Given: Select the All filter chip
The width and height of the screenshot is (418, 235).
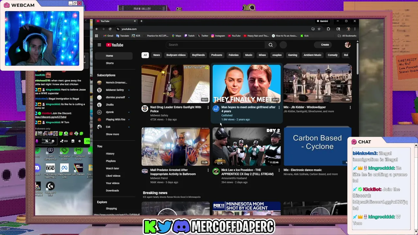Looking at the screenshot, I should 145,55.
